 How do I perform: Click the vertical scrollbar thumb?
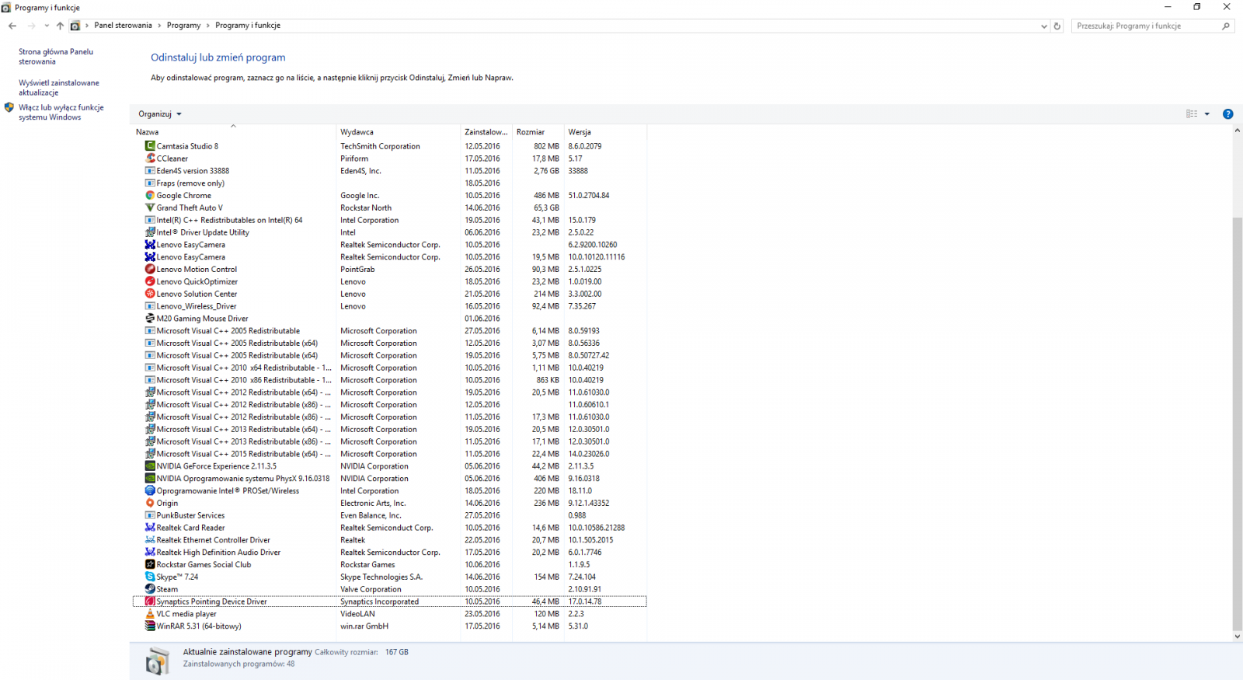point(1237,424)
